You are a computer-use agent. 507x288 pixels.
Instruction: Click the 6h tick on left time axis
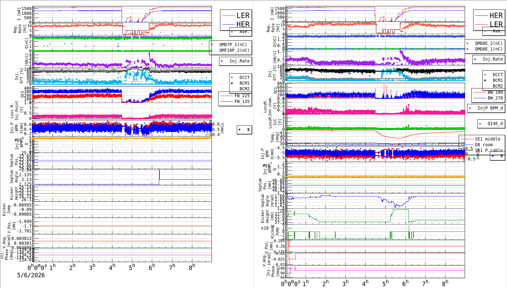pyautogui.click(x=152, y=267)
